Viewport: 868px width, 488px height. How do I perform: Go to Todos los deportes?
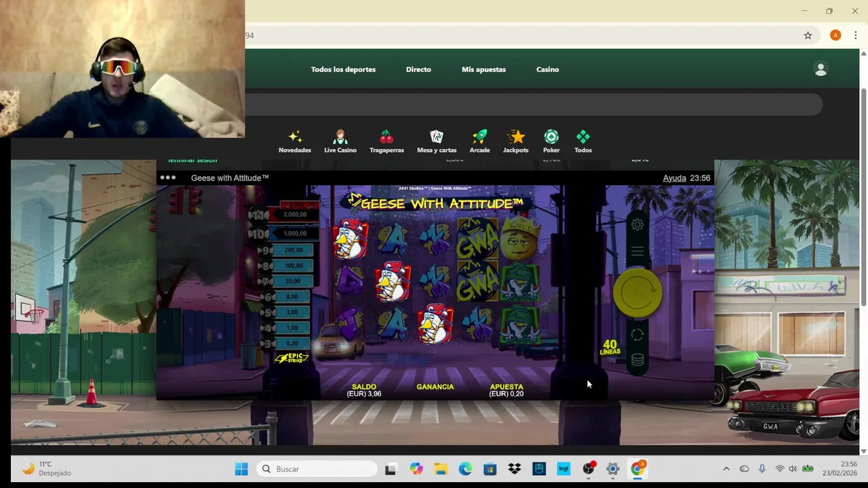[343, 69]
